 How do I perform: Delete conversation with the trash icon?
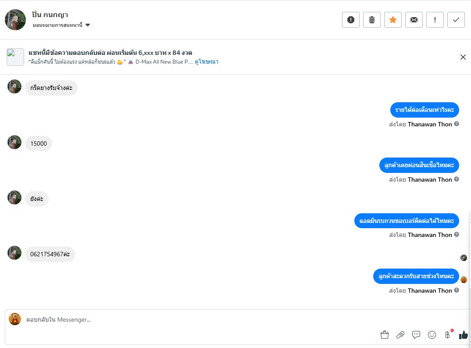(x=372, y=20)
